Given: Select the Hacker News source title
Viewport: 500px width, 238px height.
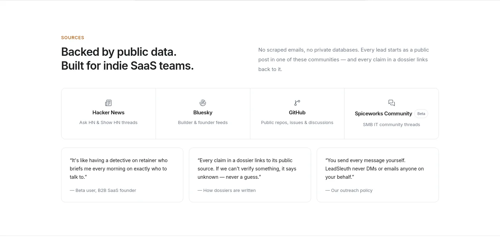Looking at the screenshot, I should 108,113.
